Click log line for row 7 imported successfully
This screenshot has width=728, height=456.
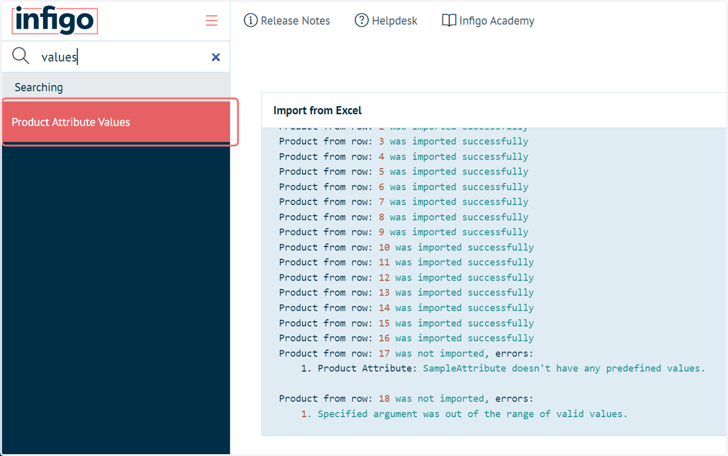pyautogui.click(x=403, y=202)
